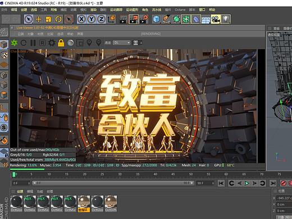Toggle the Enable Axis L icon

pyautogui.click(x=4, y=108)
